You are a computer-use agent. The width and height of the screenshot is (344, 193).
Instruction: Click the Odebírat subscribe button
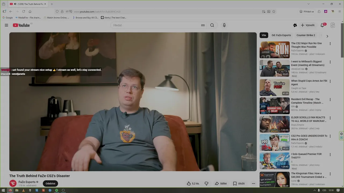click(x=50, y=184)
